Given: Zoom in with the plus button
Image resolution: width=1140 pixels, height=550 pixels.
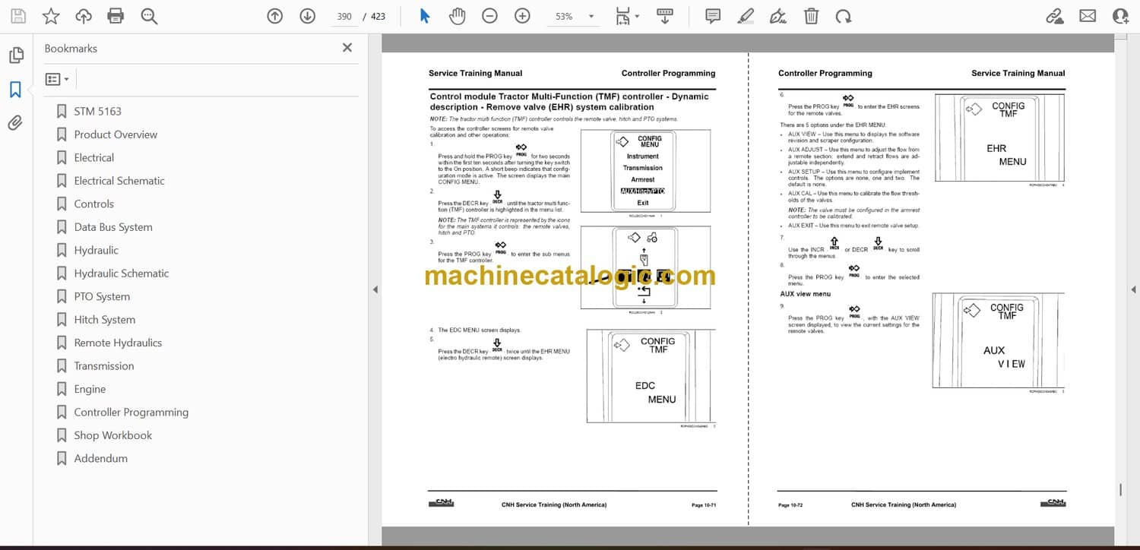Looking at the screenshot, I should coord(522,16).
